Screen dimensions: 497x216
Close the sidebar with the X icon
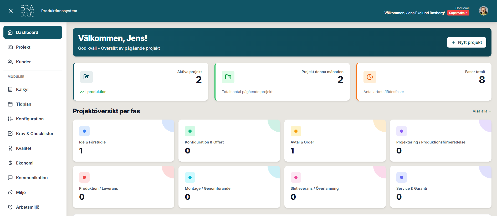tap(11, 11)
